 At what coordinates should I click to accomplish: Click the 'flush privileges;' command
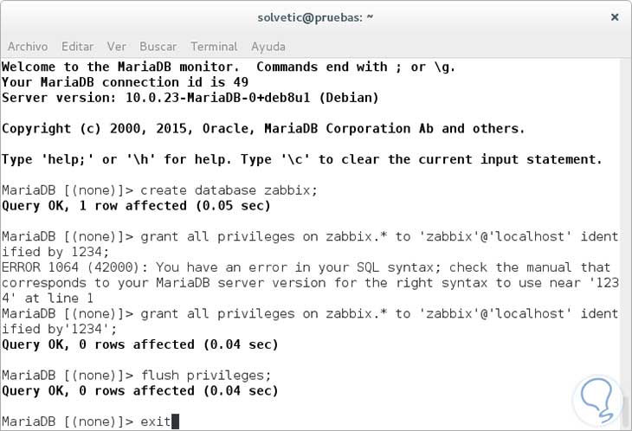(x=205, y=376)
